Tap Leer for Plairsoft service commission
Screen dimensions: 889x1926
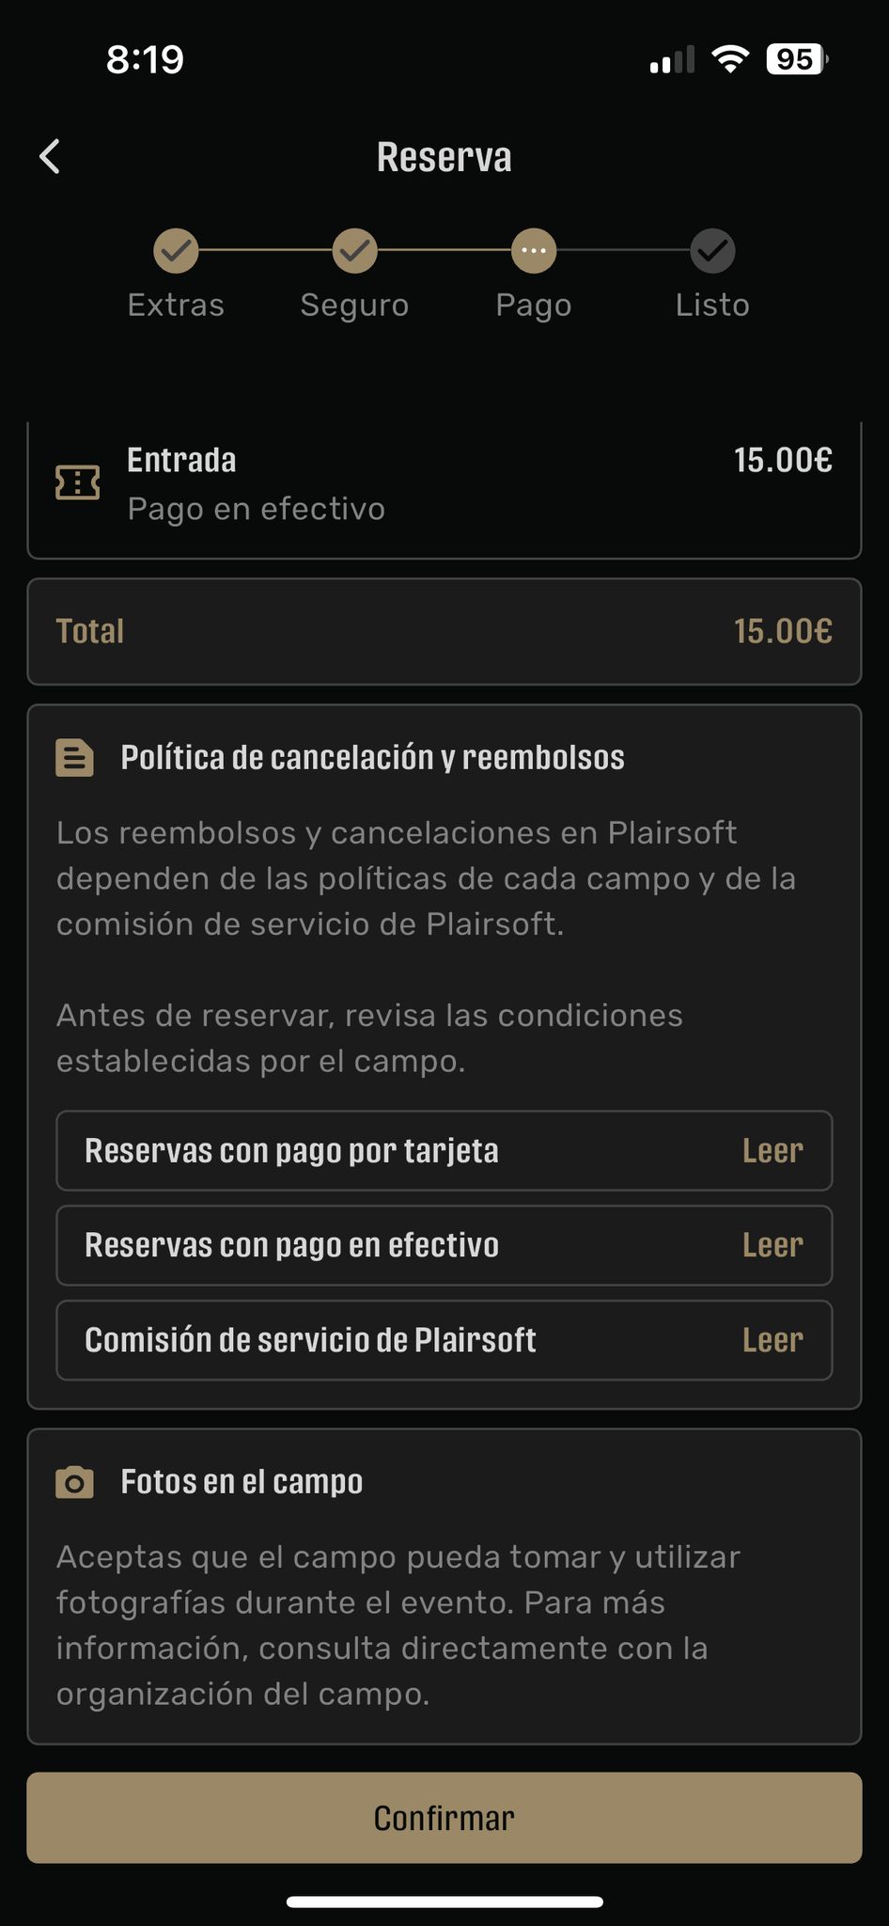772,1340
